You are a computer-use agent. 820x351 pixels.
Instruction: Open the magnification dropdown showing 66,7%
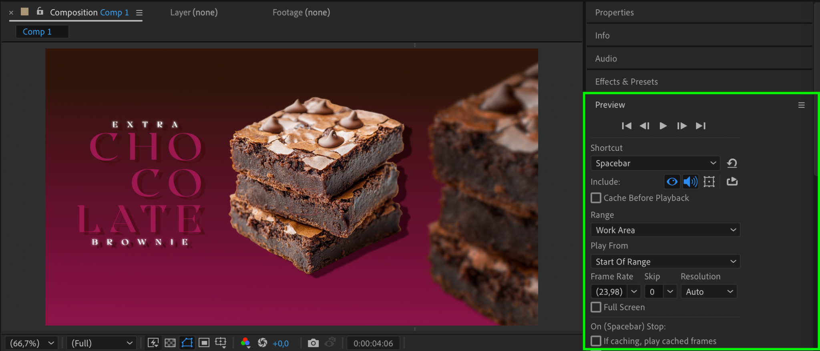pyautogui.click(x=32, y=343)
